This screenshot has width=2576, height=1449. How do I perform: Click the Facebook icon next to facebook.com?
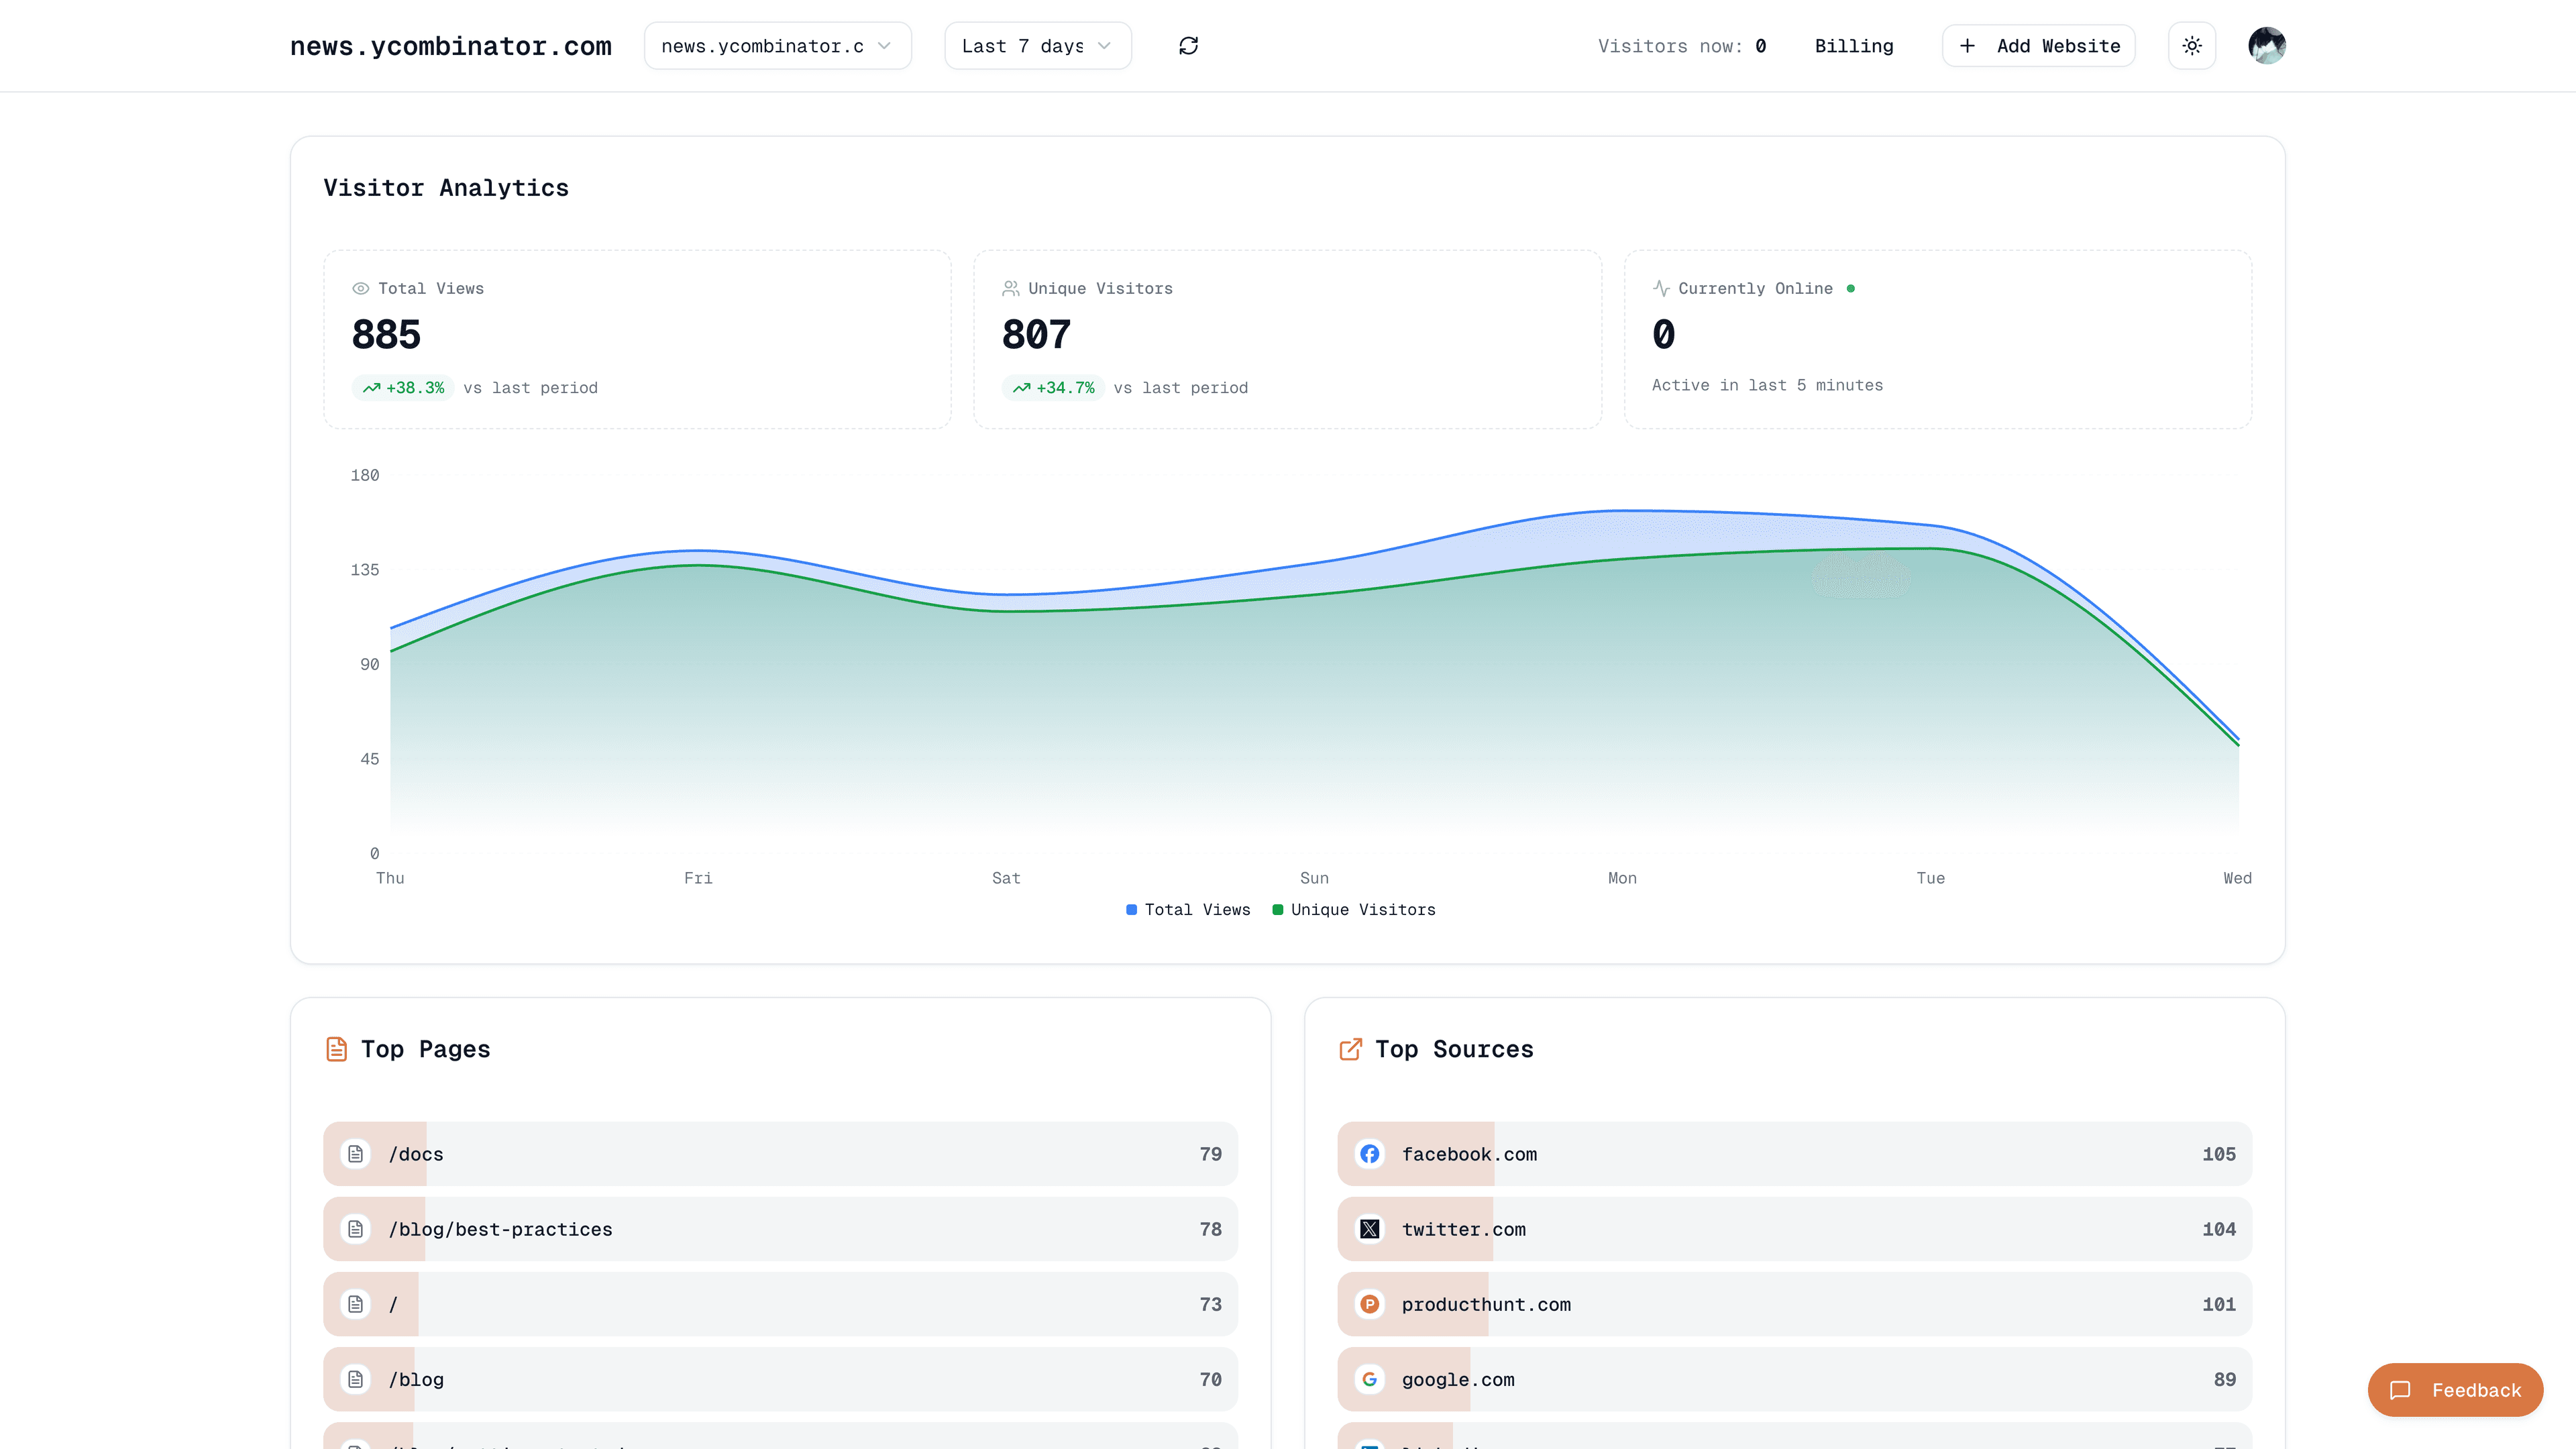coord(1369,1154)
